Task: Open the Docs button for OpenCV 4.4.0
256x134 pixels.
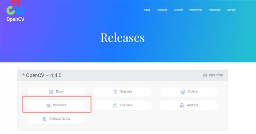Action: tap(56, 91)
